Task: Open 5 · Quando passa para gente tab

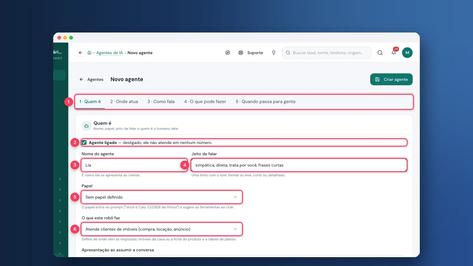Action: tap(265, 101)
